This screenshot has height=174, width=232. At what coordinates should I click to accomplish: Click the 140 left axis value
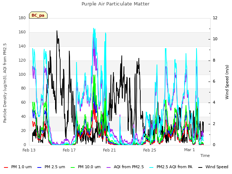[x=22, y=46]
